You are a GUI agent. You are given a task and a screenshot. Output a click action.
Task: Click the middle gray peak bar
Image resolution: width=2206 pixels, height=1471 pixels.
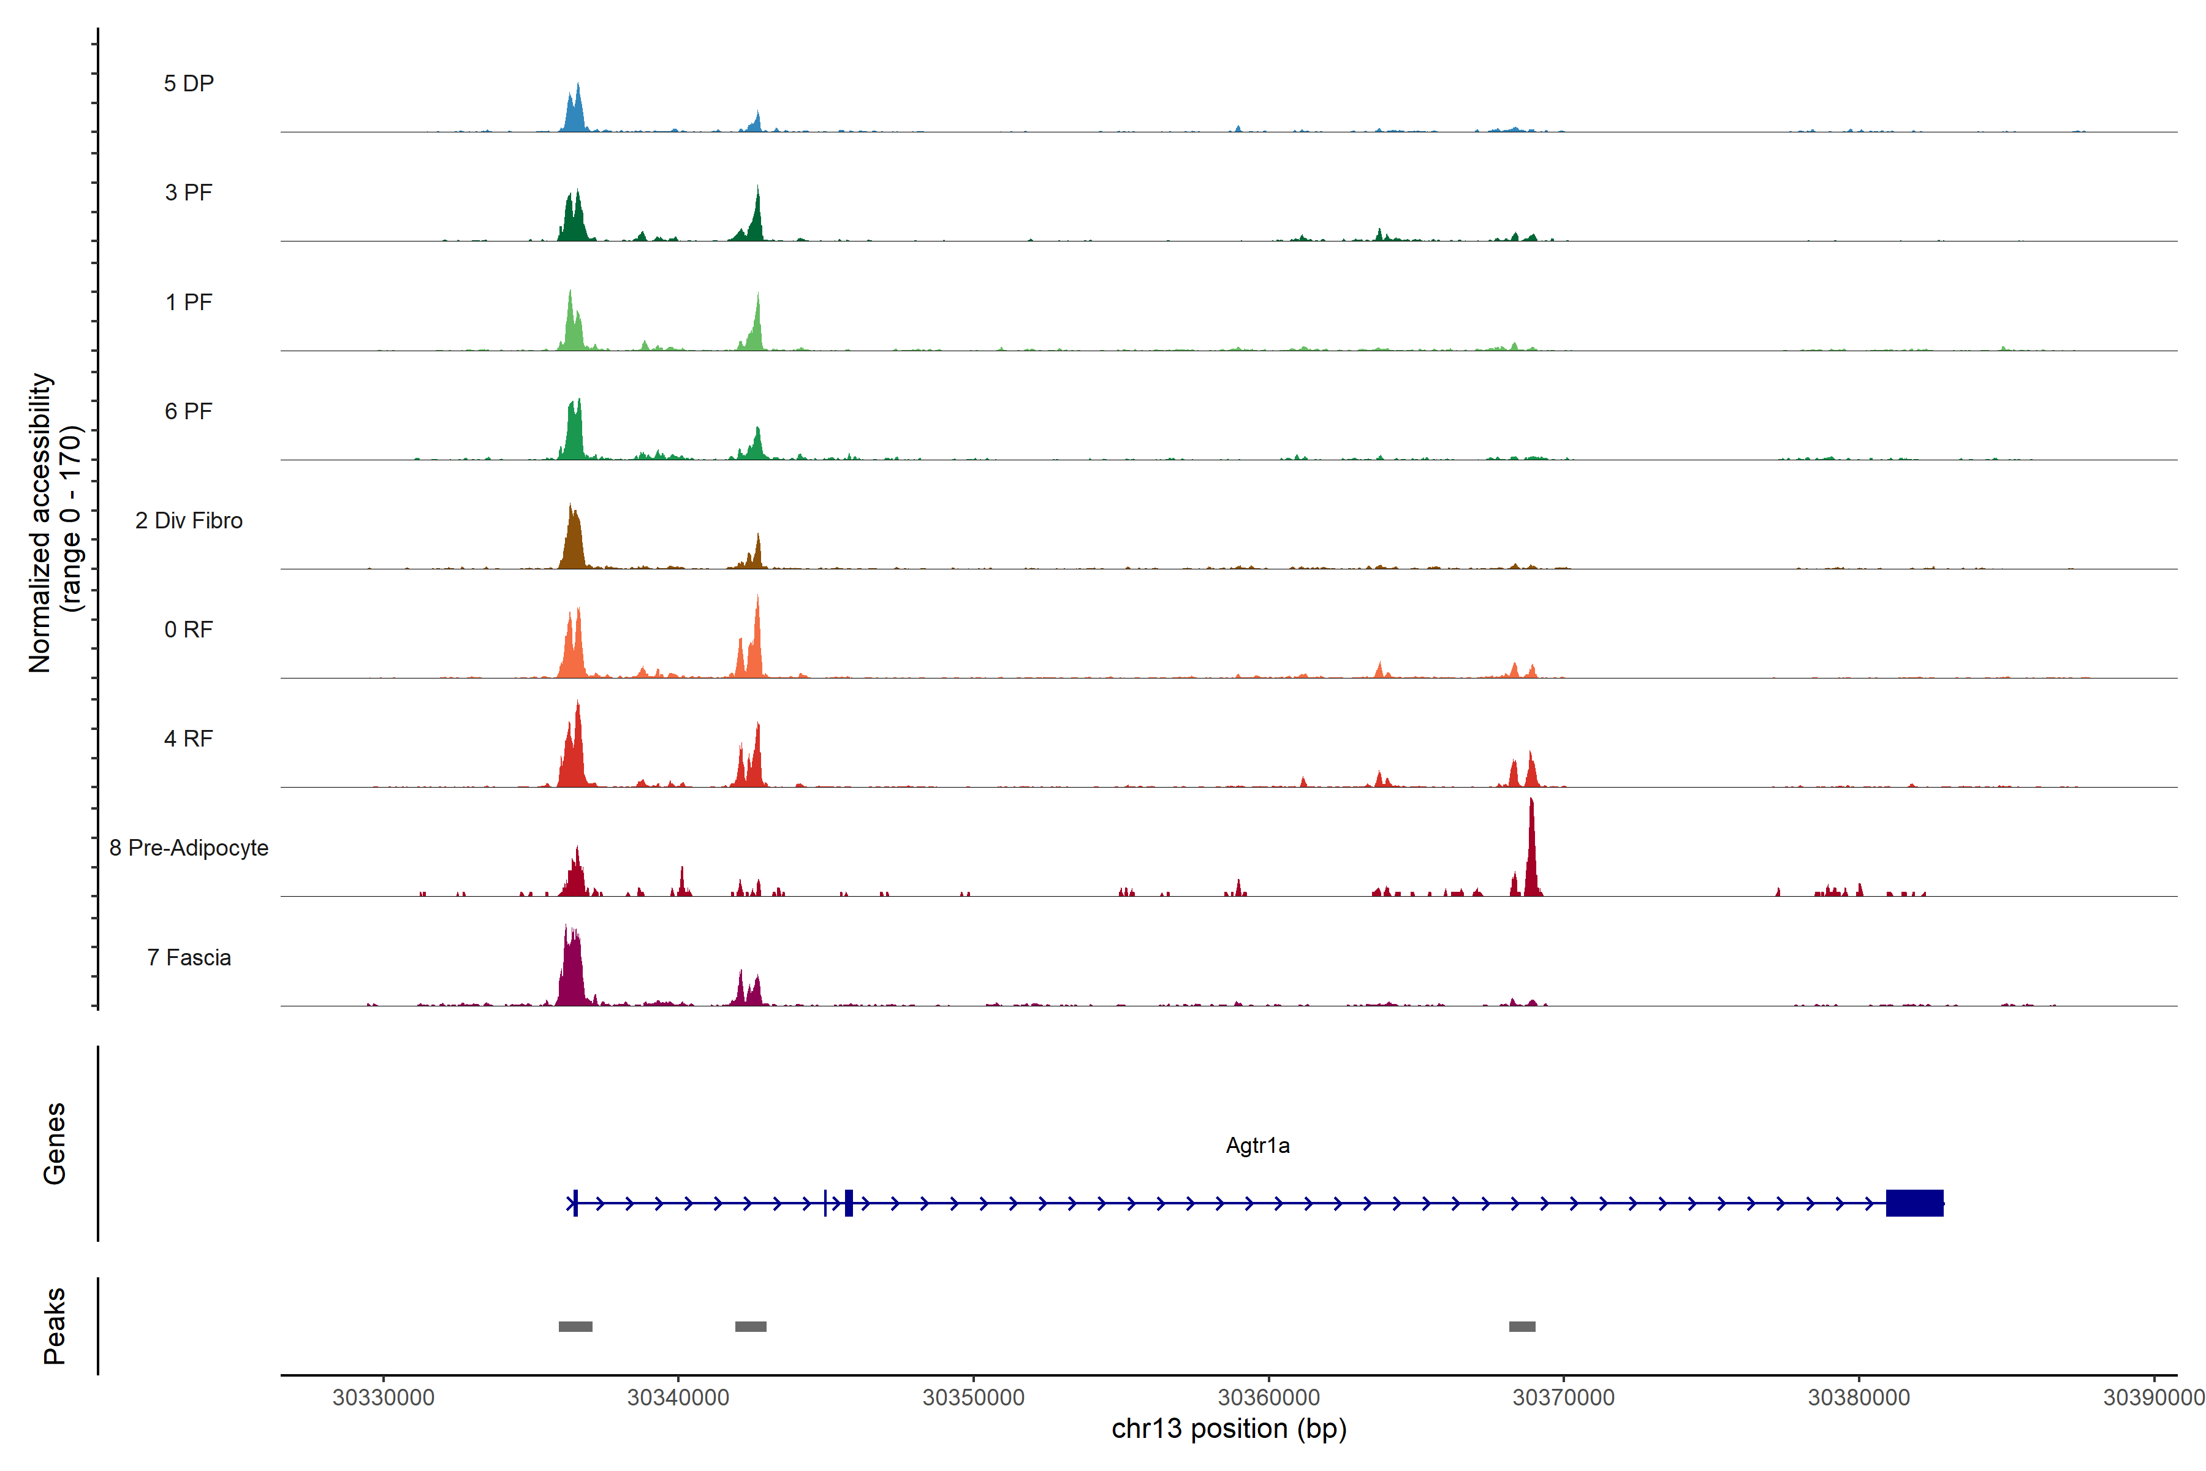coord(750,1326)
